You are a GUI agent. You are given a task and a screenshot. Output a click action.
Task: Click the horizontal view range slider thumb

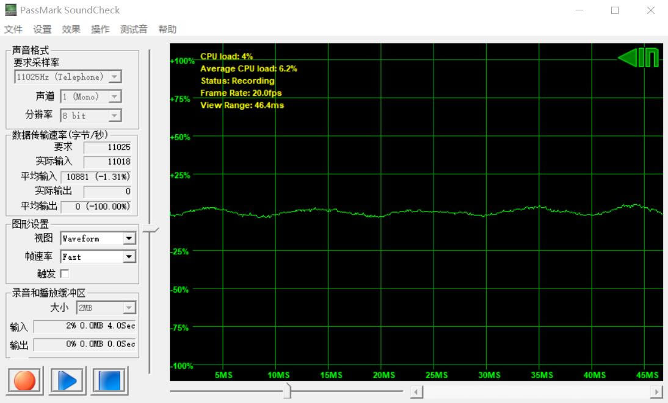click(288, 390)
